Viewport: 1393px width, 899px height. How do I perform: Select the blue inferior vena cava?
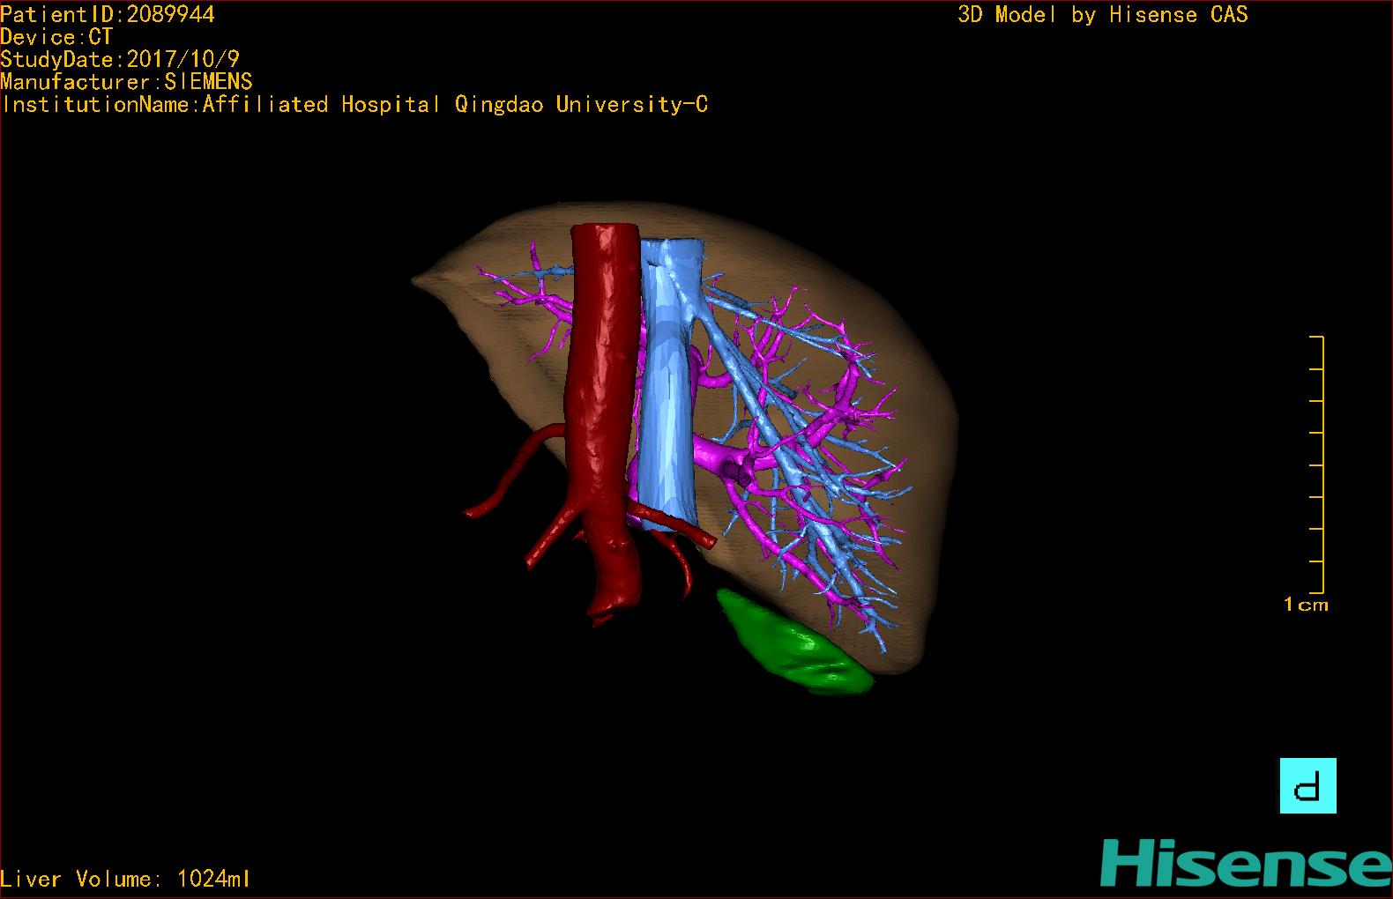(x=668, y=397)
